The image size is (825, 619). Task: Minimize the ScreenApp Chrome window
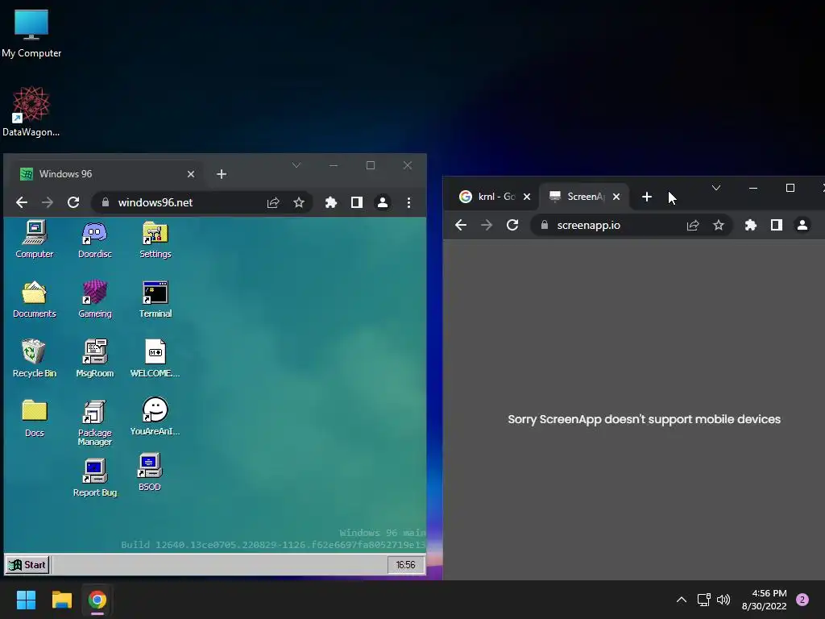click(753, 188)
